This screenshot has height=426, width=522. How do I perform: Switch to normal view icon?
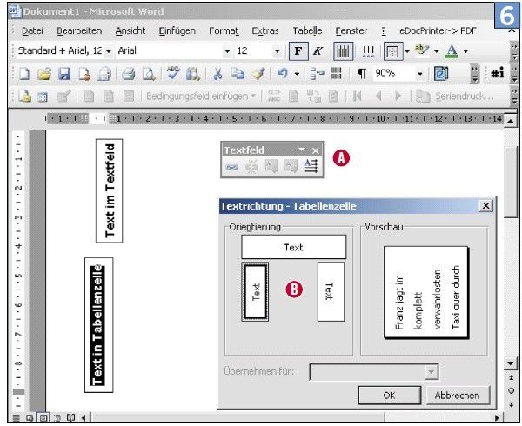16,417
